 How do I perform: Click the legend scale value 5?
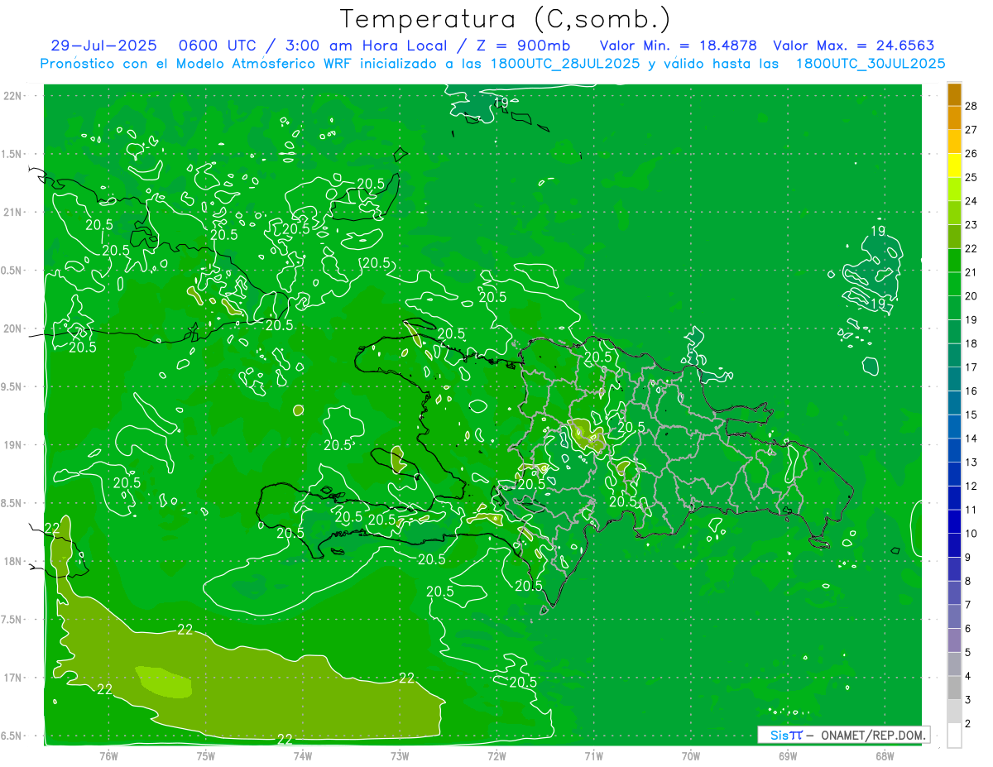(969, 653)
